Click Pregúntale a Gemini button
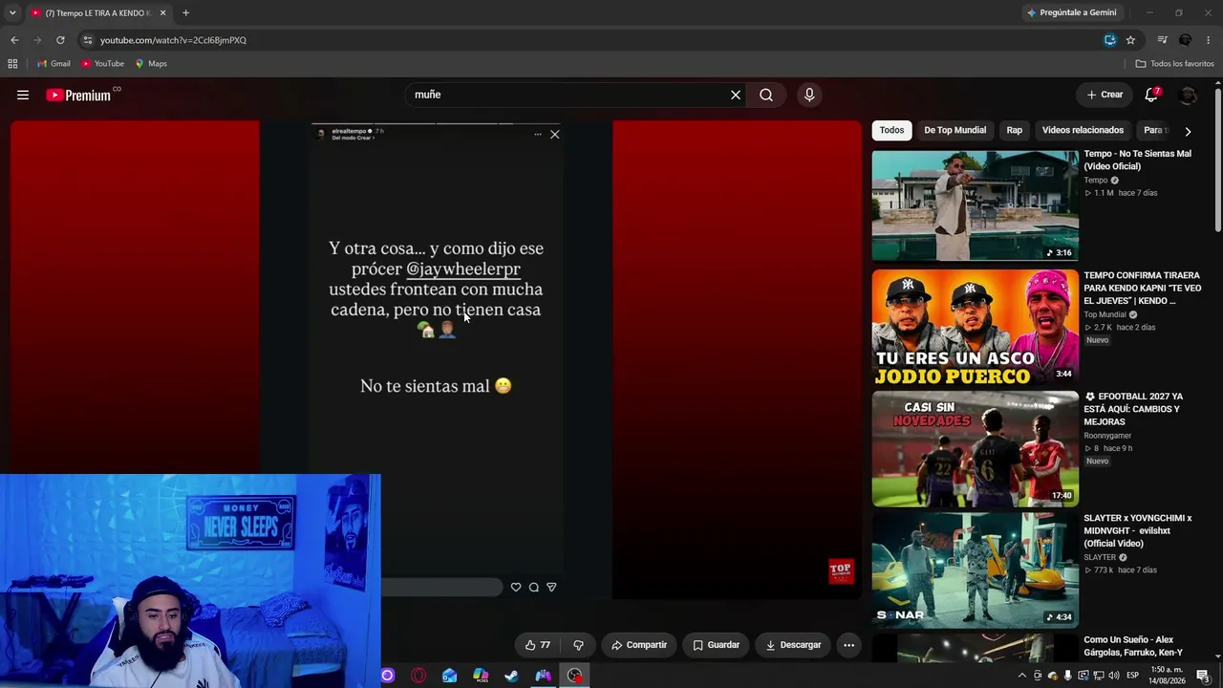Screen dimensions: 1223x688 tap(1070, 13)
